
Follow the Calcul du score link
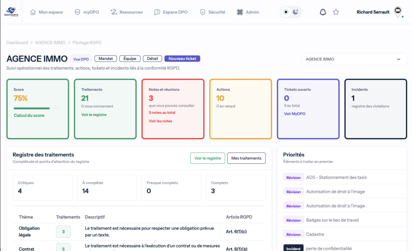tap(29, 115)
